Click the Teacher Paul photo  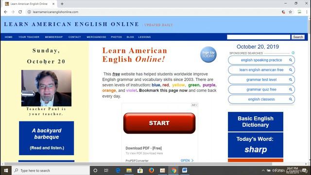(47, 88)
